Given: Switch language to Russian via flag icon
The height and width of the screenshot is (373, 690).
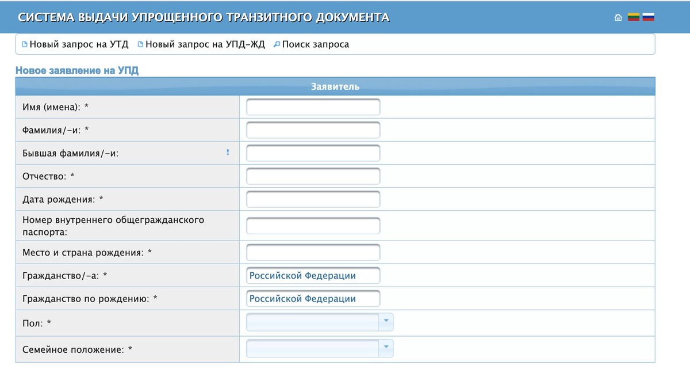Looking at the screenshot, I should pos(648,17).
